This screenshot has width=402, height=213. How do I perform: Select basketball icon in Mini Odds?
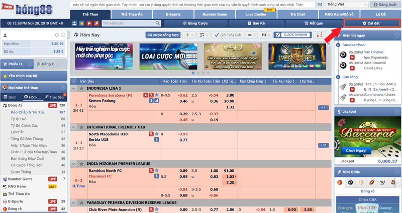pos(340,182)
